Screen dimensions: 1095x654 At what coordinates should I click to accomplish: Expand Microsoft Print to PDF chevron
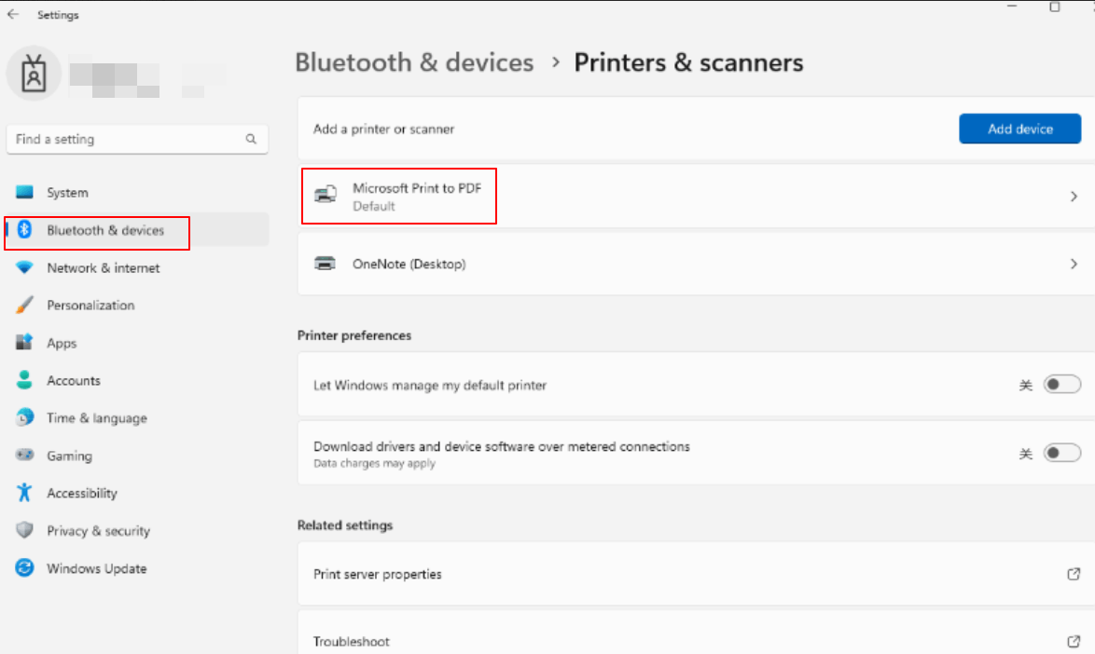1074,197
